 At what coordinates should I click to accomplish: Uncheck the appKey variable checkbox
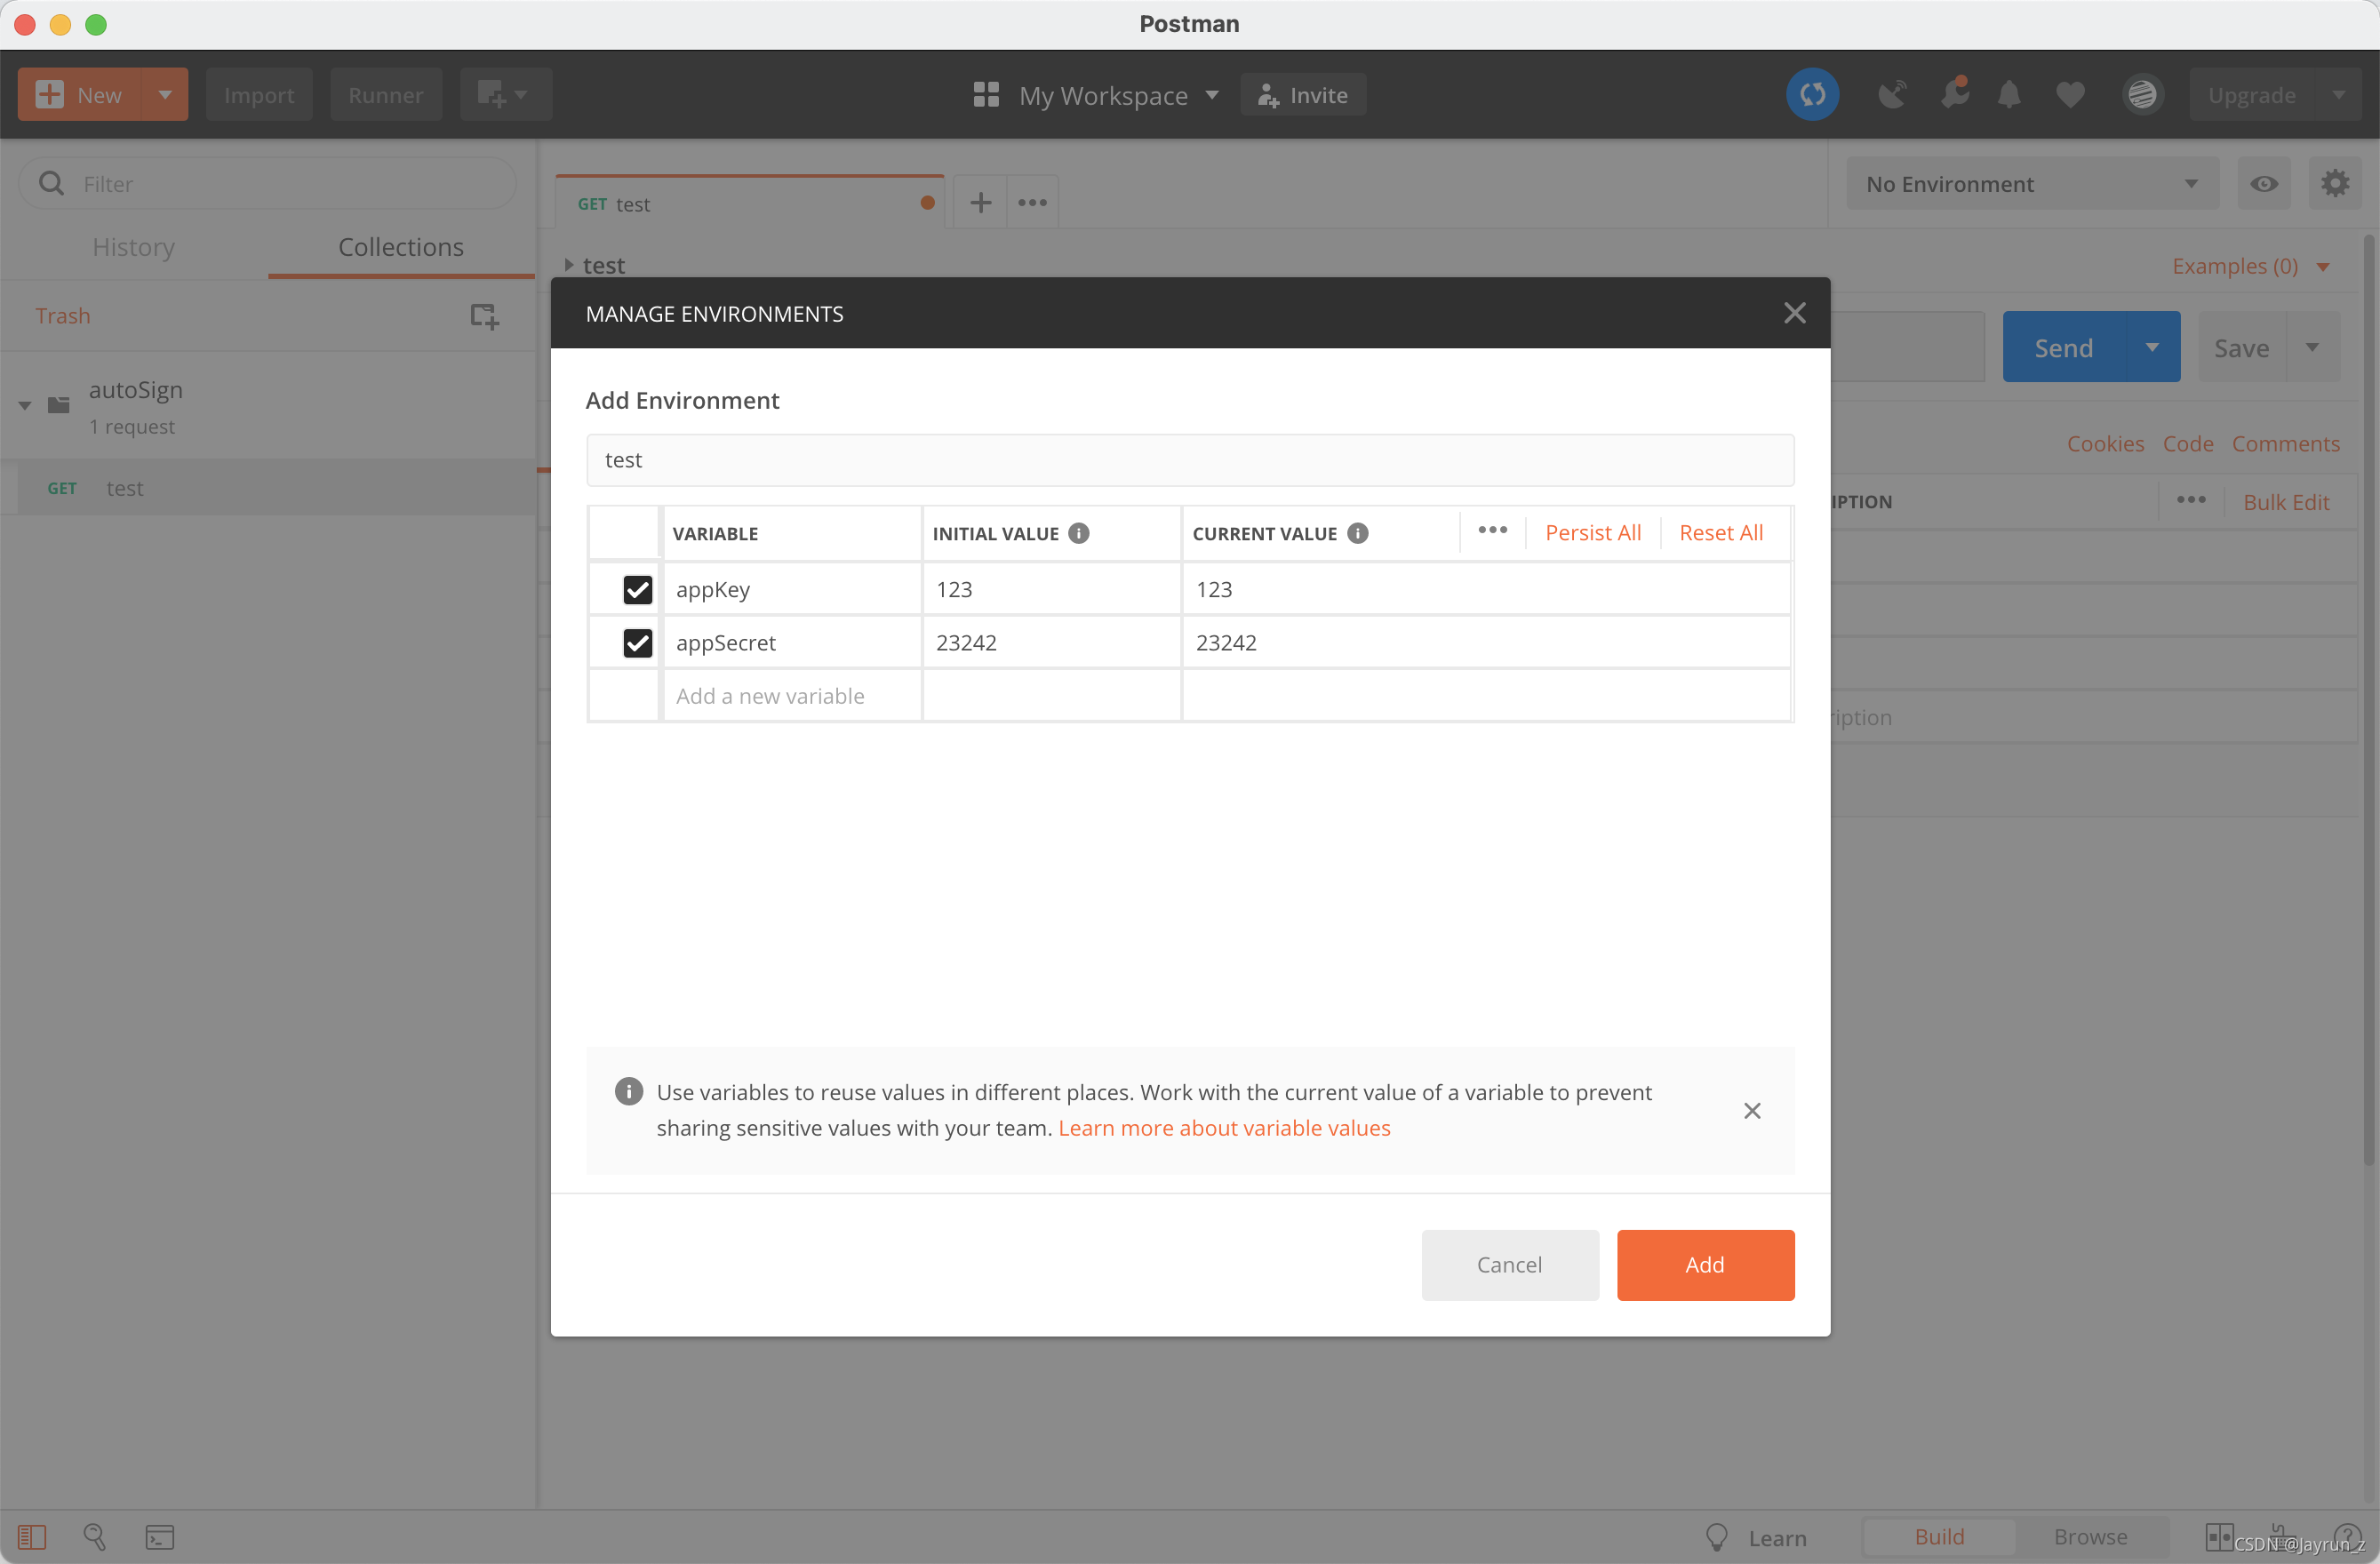[x=637, y=590]
